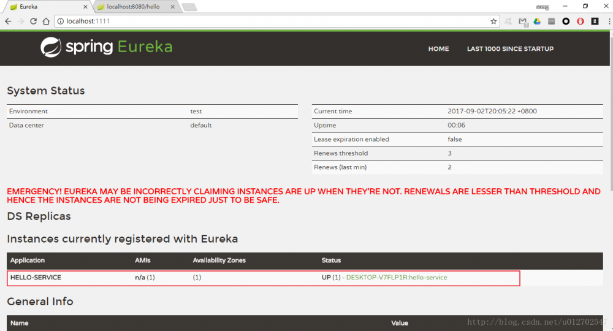The width and height of the screenshot is (613, 331).
Task: Click the AMIs column header
Action: click(x=143, y=261)
